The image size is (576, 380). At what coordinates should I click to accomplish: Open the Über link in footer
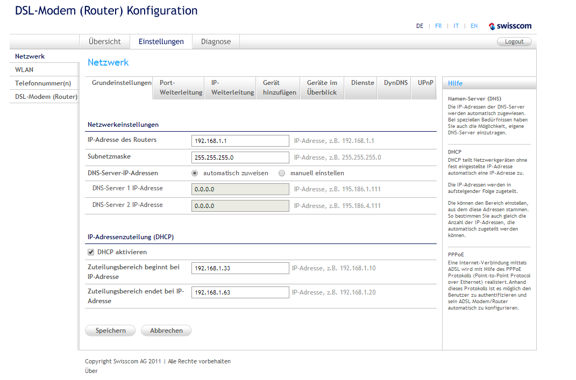(91, 371)
